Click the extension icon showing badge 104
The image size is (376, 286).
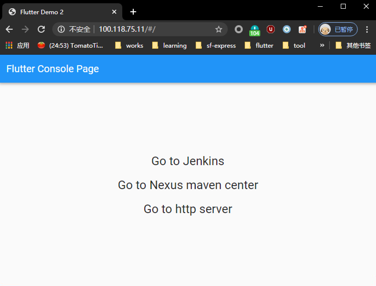pos(254,29)
